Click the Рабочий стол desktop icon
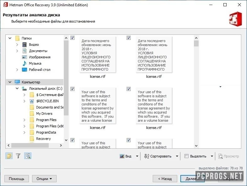 pos(25,70)
